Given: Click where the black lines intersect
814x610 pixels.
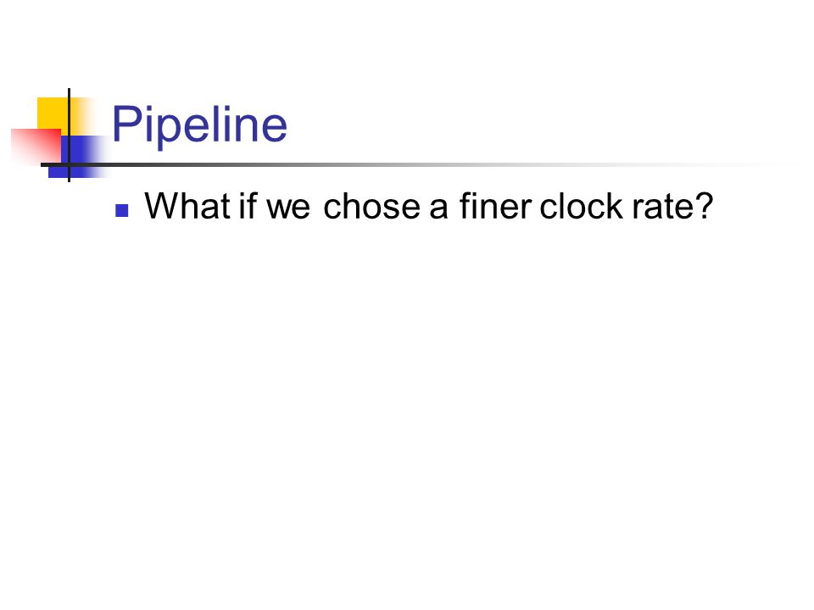Looking at the screenshot, I should point(69,165).
